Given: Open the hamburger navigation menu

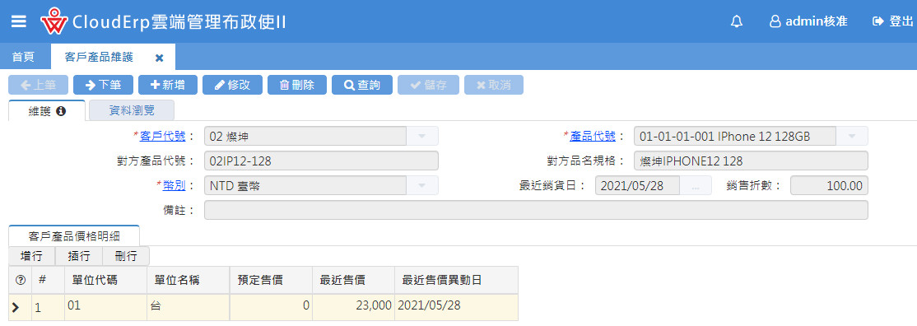Looking at the screenshot, I should (19, 21).
